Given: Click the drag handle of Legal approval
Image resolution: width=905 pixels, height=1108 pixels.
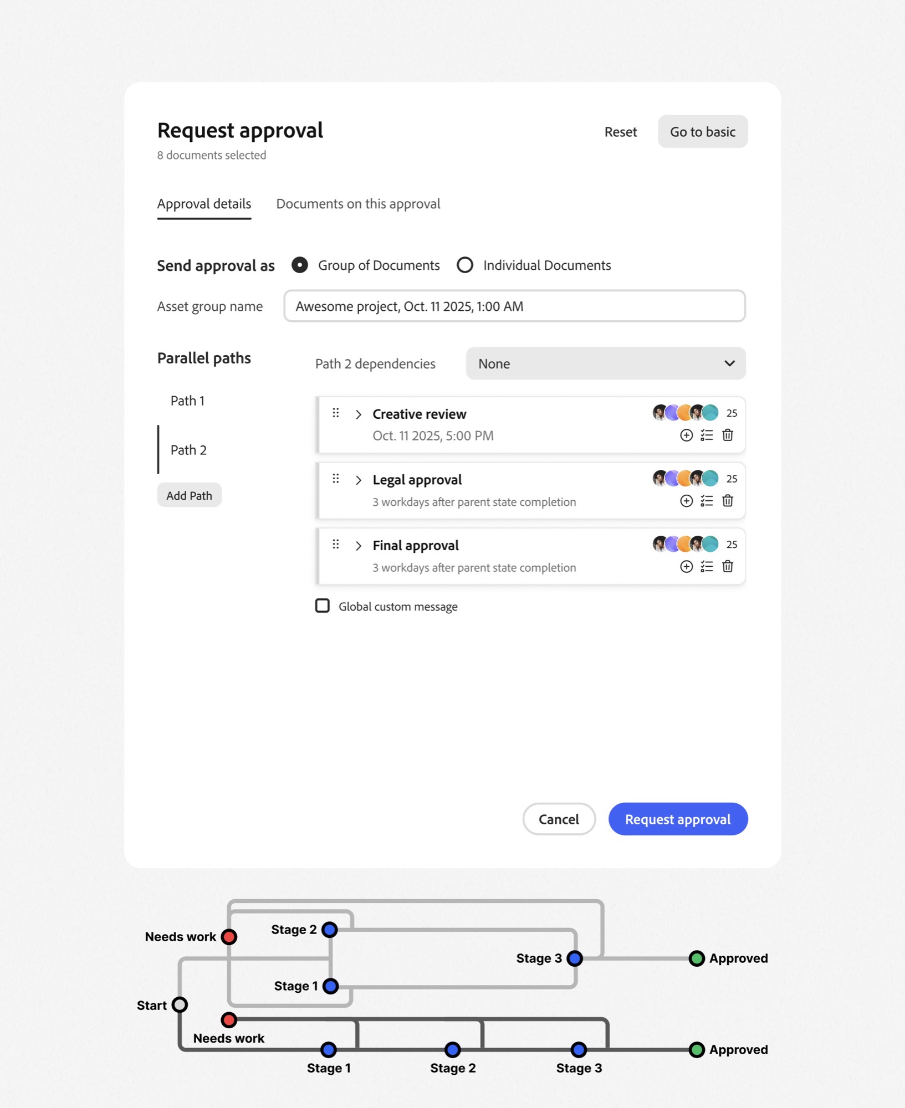Looking at the screenshot, I should 336,478.
